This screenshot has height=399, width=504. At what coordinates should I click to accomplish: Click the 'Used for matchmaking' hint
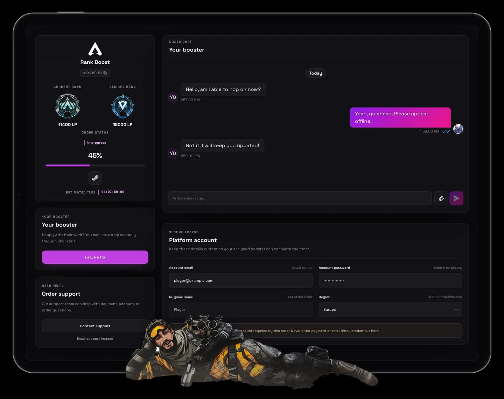click(x=445, y=297)
